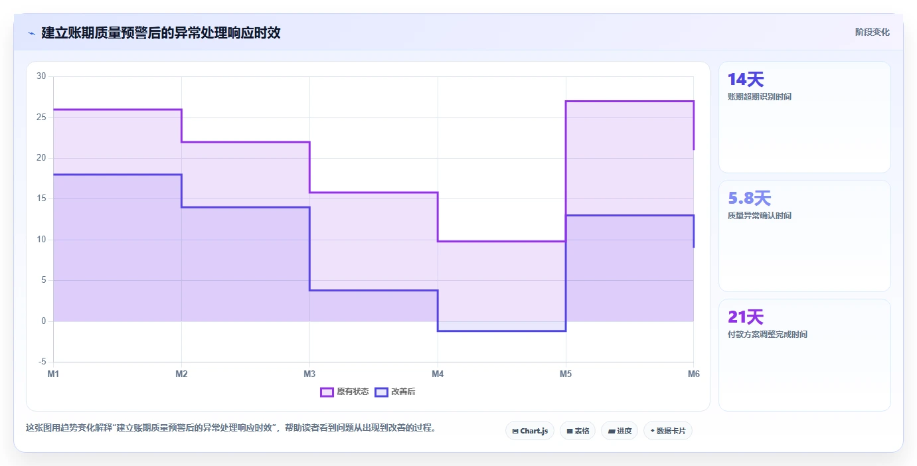Open the 14天 账期超期识别时间 card
The image size is (917, 466).
tap(805, 117)
